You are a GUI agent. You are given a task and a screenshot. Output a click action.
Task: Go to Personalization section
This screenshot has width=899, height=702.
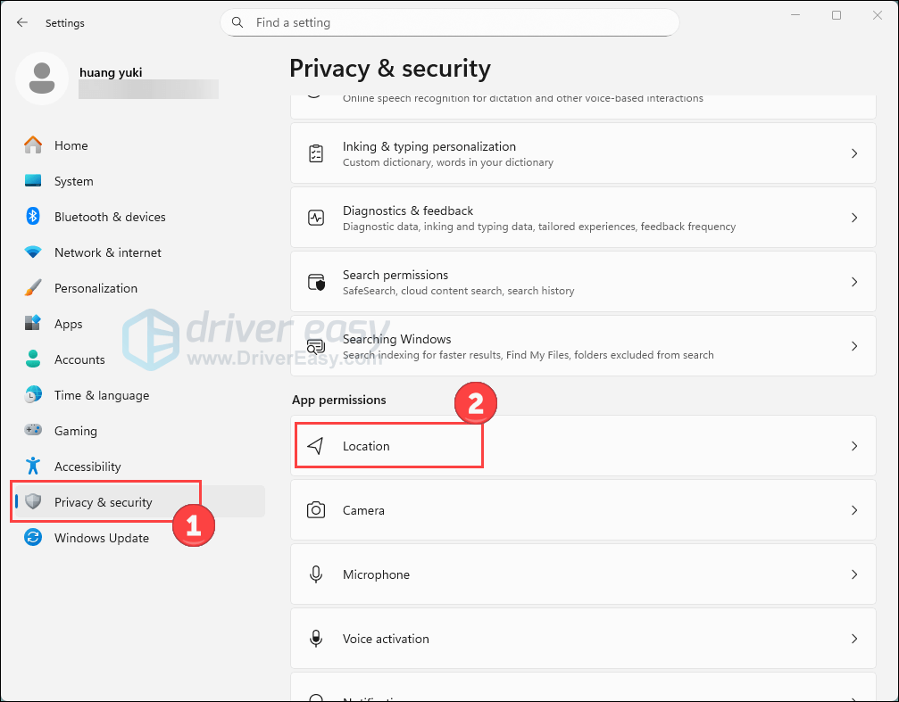click(x=96, y=288)
